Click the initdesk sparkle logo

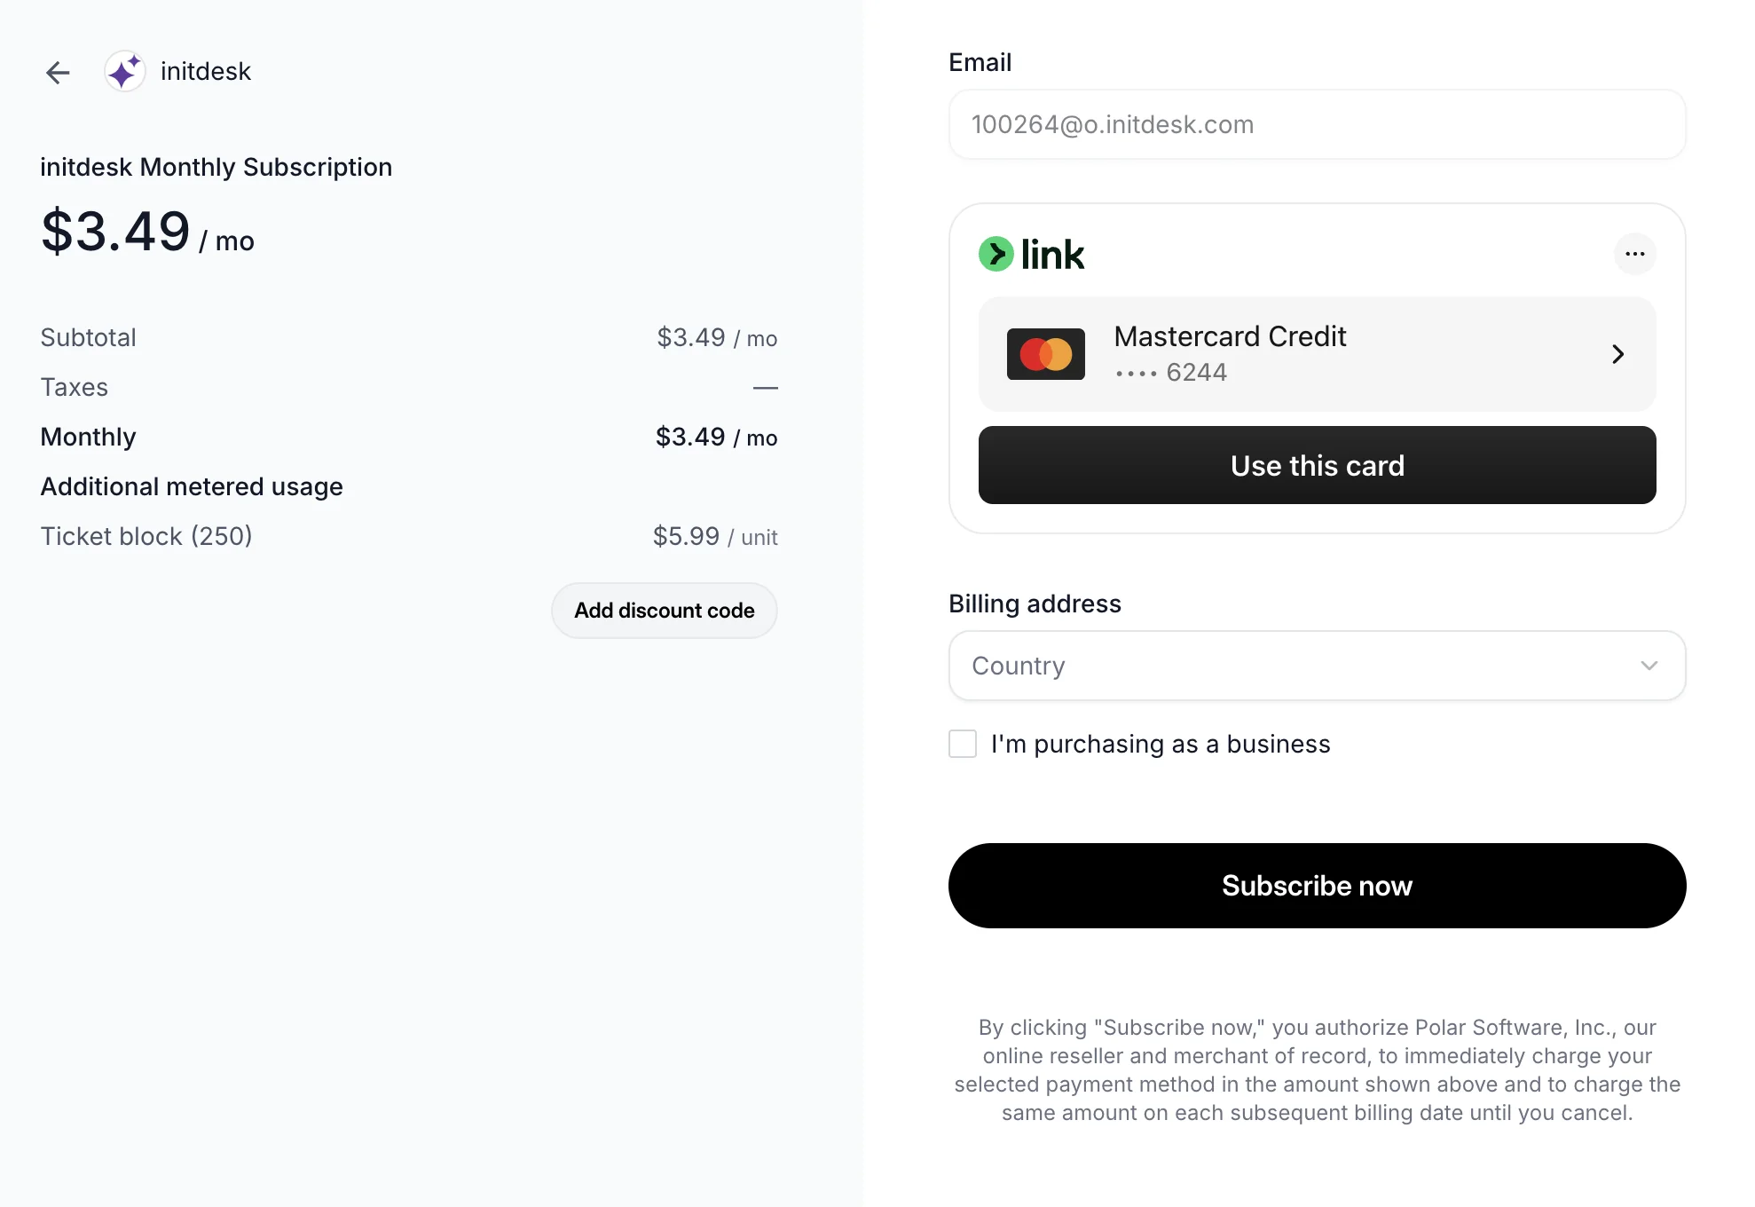(124, 71)
